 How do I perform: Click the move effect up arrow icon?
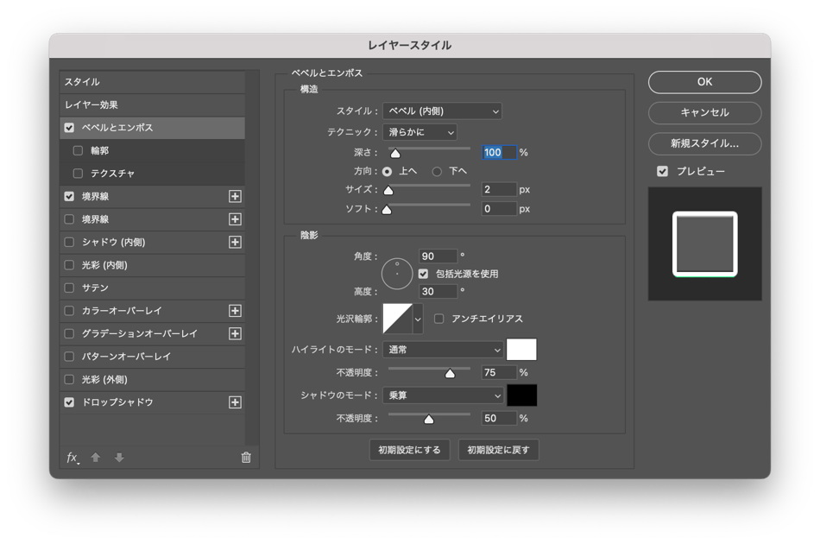(x=96, y=458)
